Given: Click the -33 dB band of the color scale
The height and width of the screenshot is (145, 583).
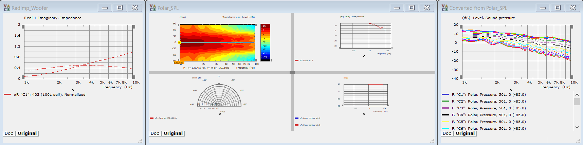Looking at the screenshot, I should pyautogui.click(x=265, y=57).
